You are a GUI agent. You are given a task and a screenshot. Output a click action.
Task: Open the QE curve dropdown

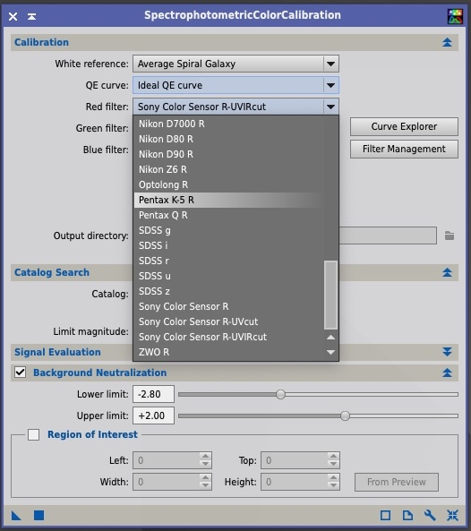tap(235, 85)
